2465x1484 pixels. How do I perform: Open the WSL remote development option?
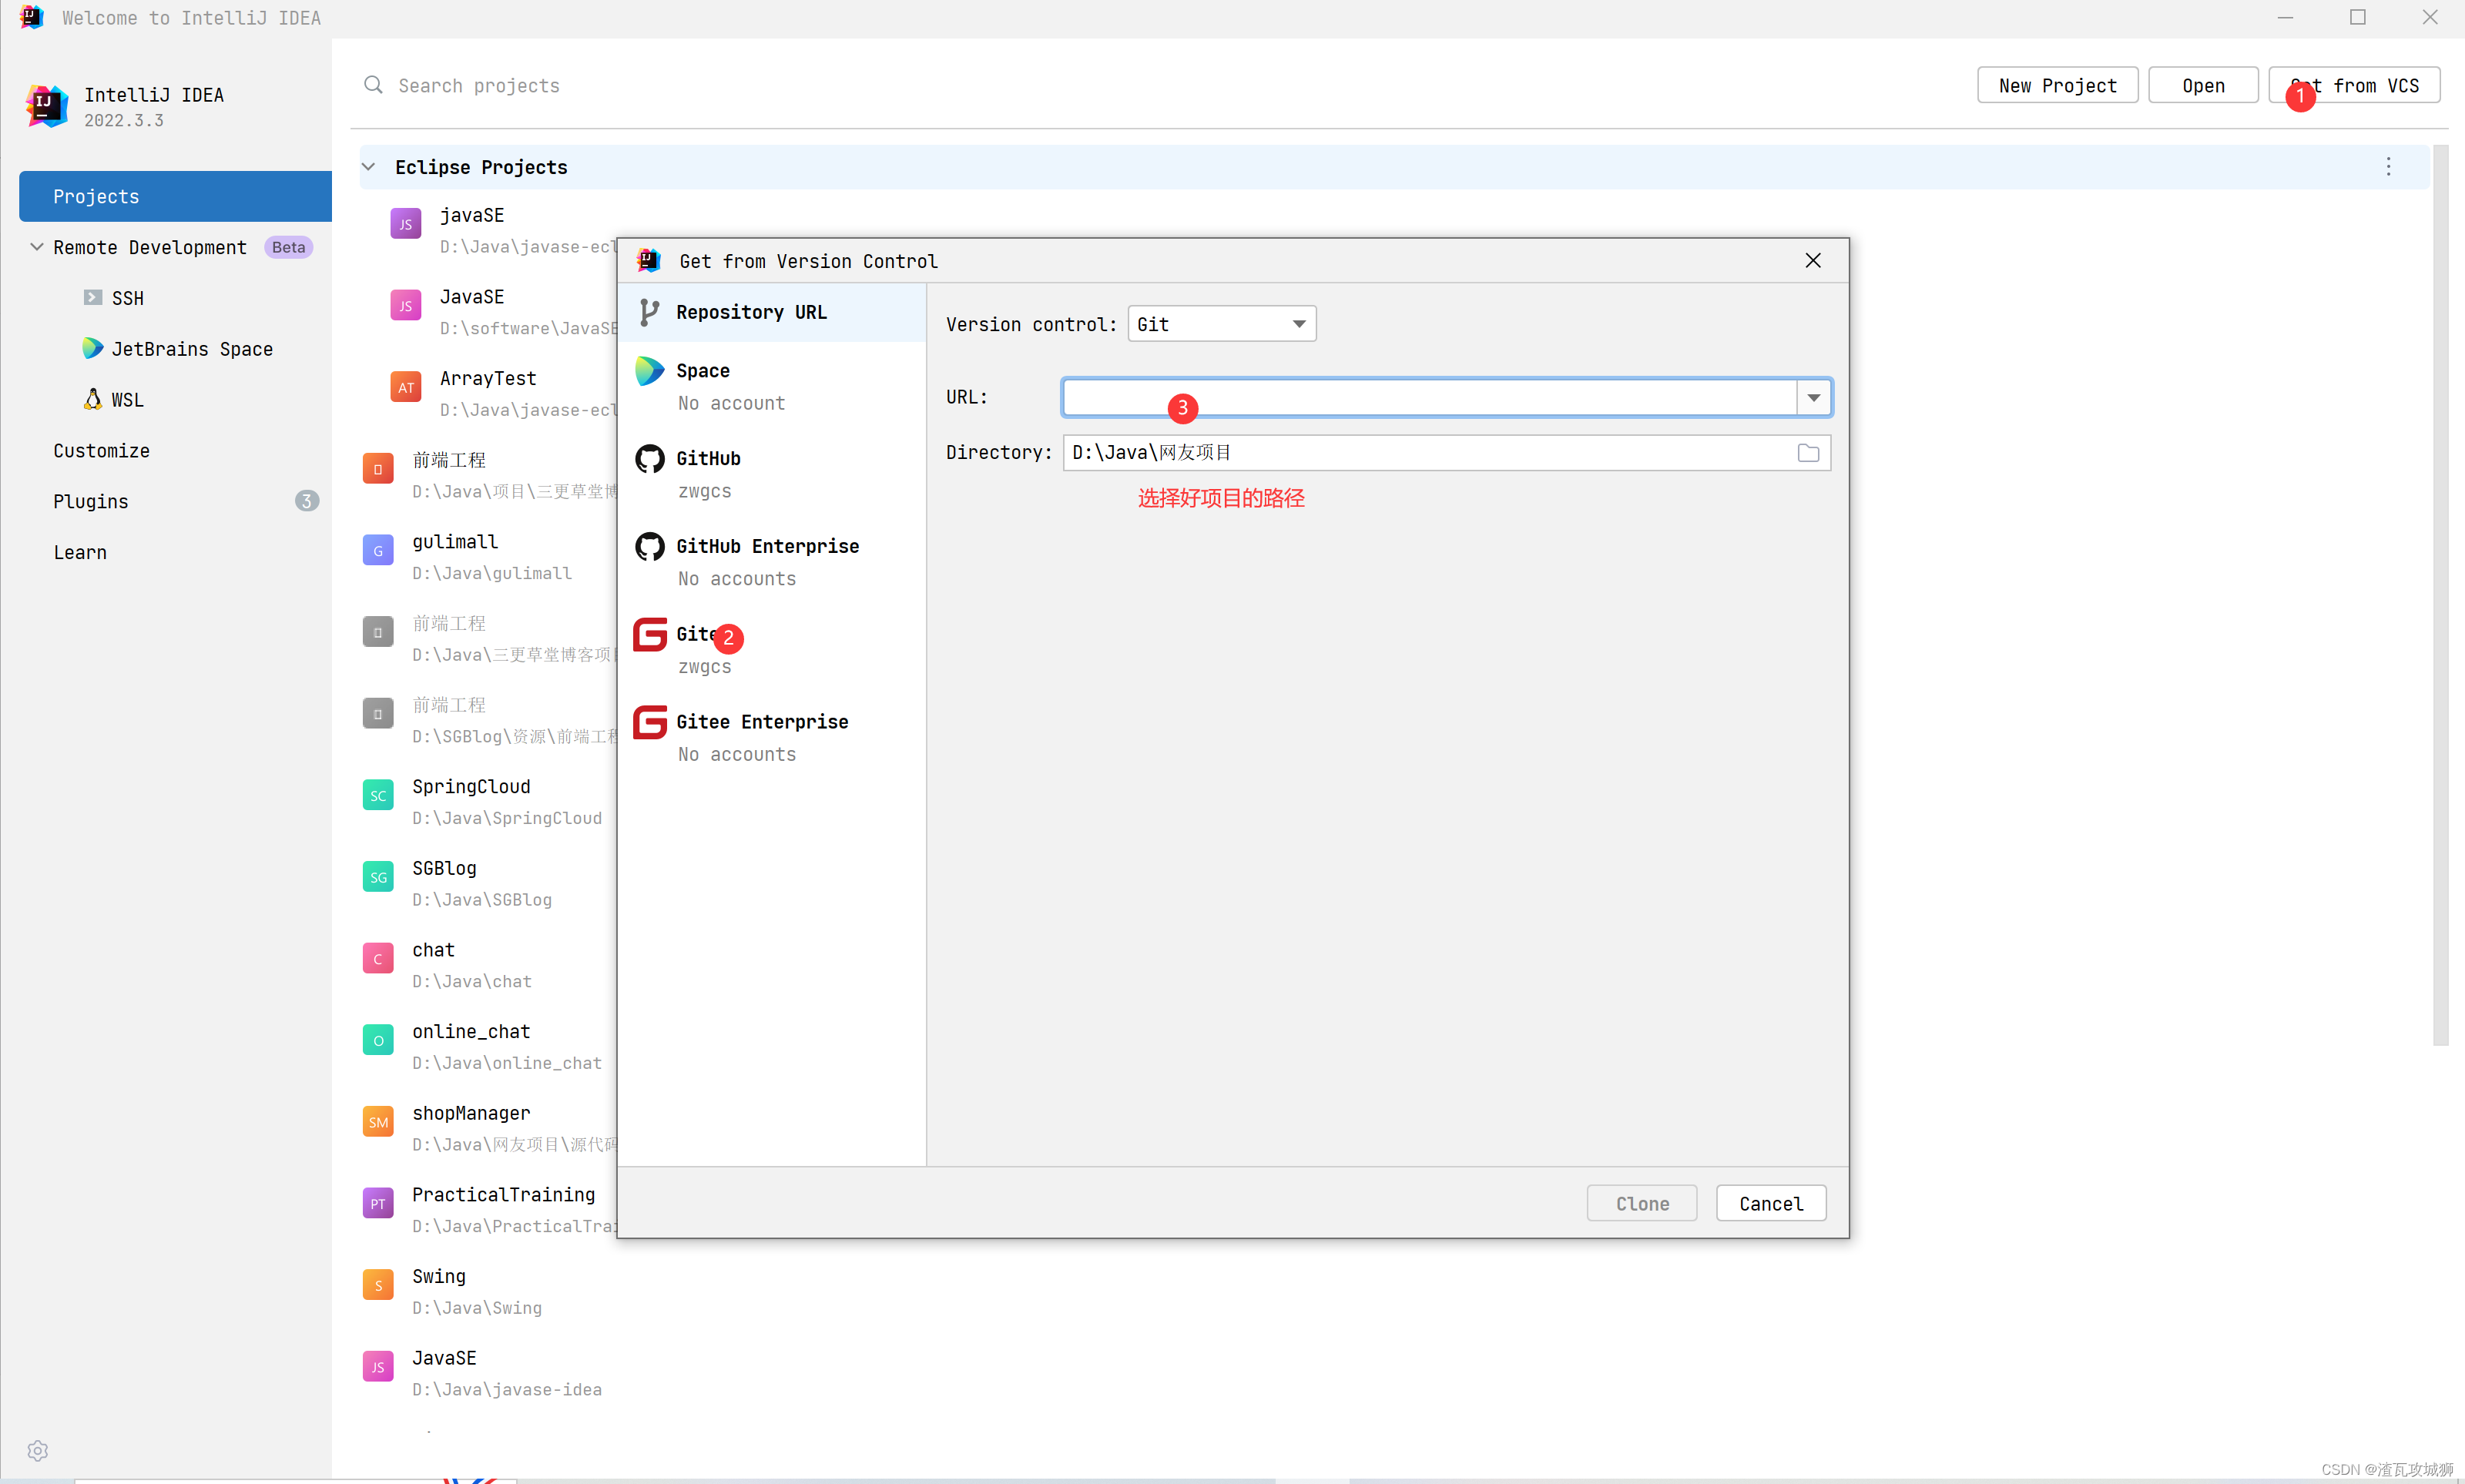coord(126,400)
